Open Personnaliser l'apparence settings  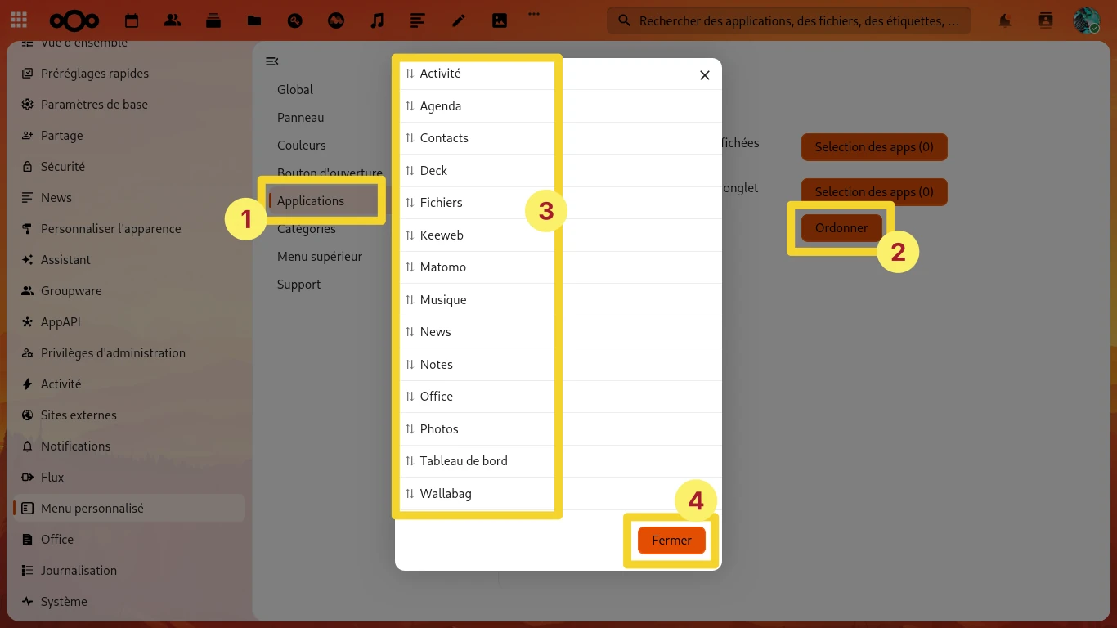point(128,229)
